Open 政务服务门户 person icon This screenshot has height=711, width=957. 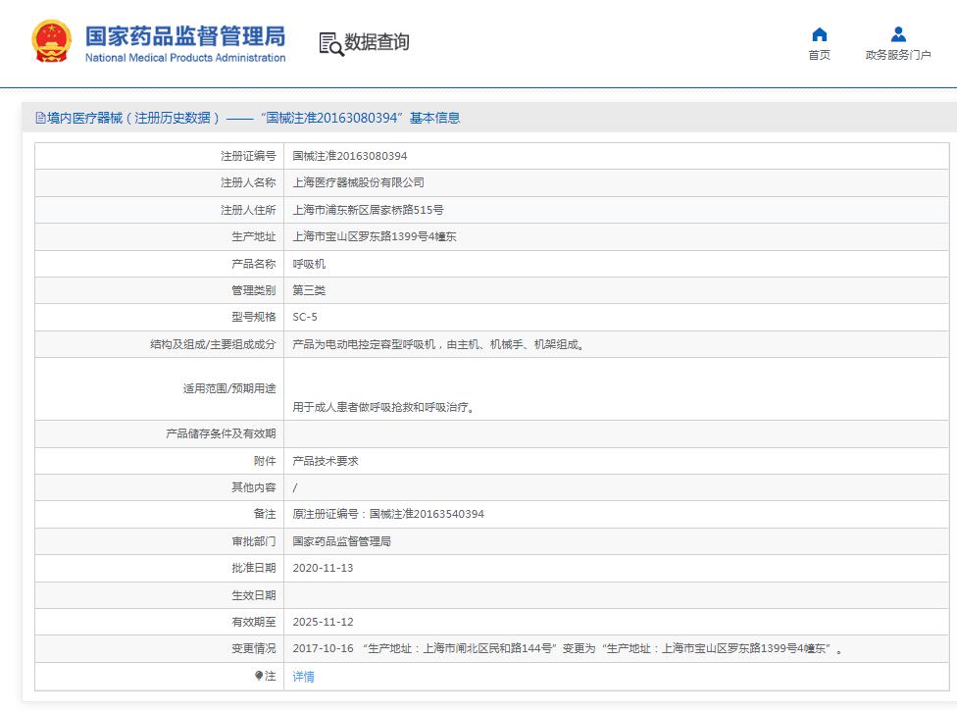click(898, 35)
